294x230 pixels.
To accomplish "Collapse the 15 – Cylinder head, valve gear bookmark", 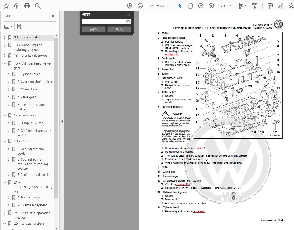I will pos(5,63).
